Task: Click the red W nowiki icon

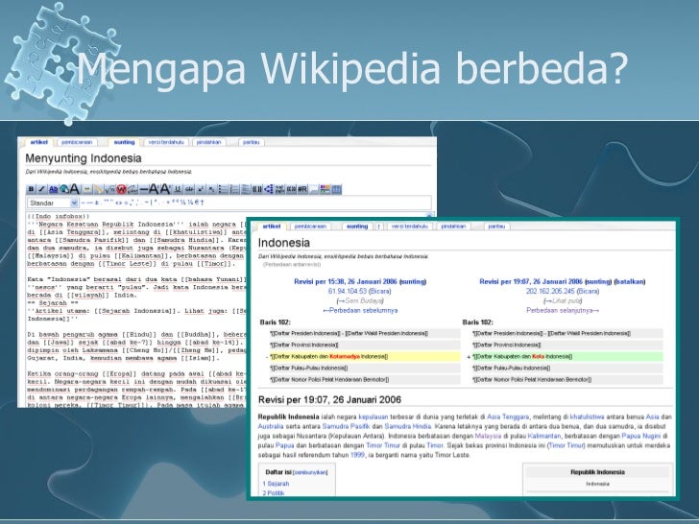Action: pyautogui.click(x=121, y=189)
